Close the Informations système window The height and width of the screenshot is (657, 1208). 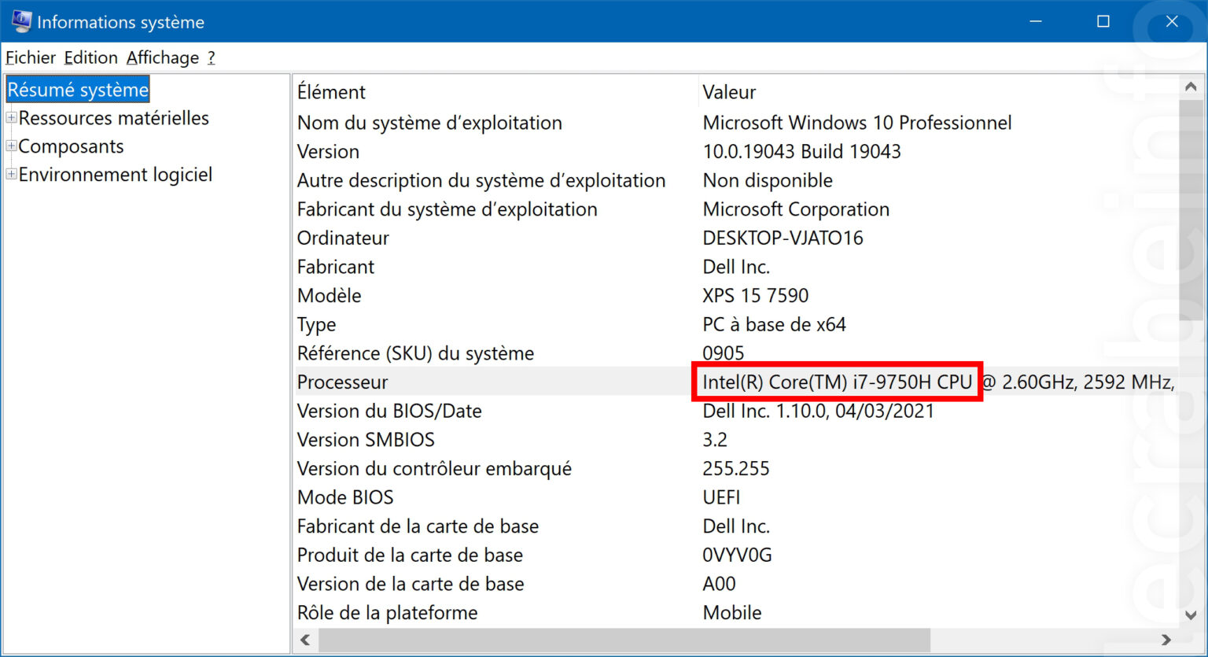click(x=1172, y=21)
